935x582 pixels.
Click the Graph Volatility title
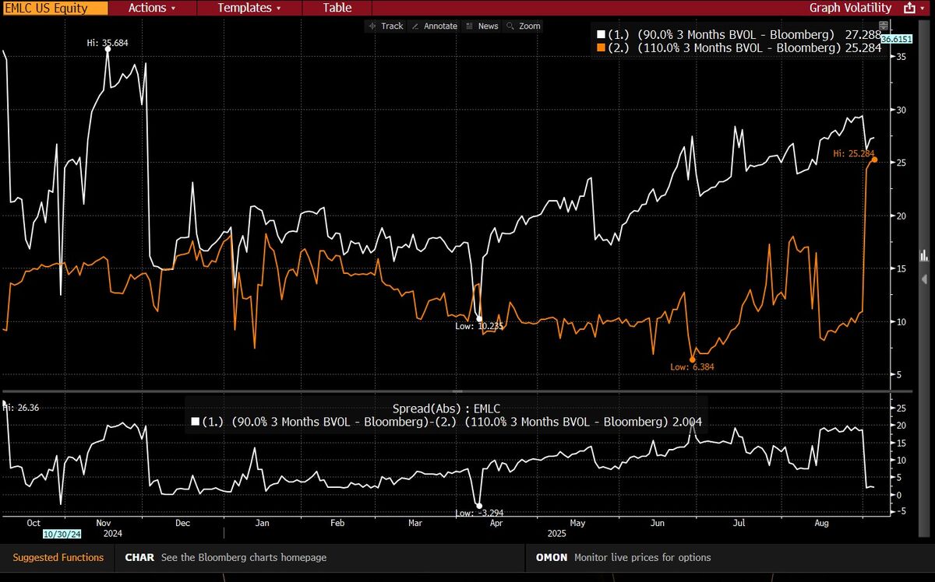click(x=850, y=8)
